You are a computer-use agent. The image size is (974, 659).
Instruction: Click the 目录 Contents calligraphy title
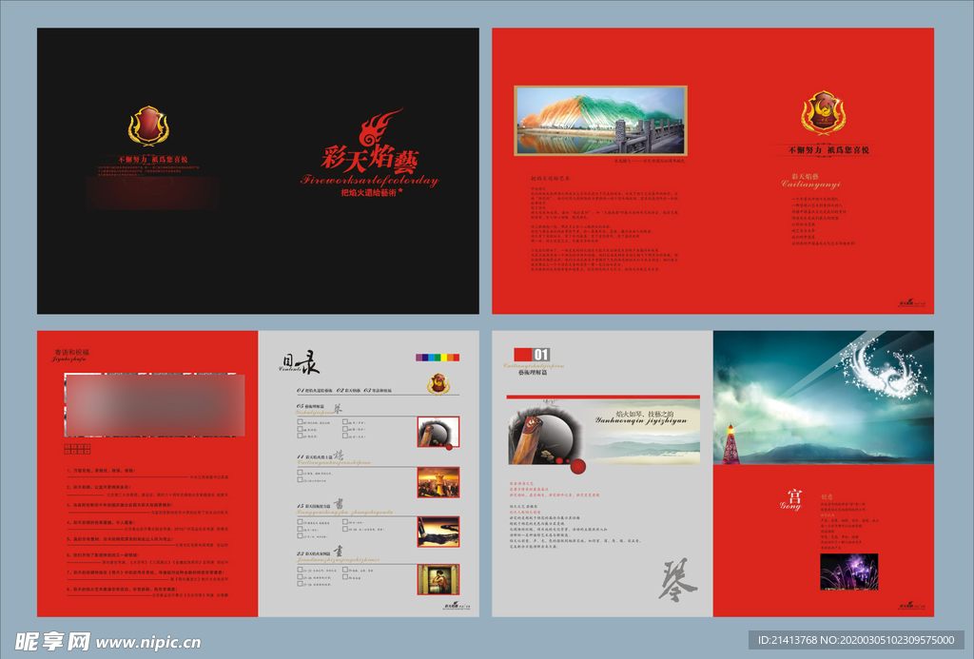[x=299, y=362]
